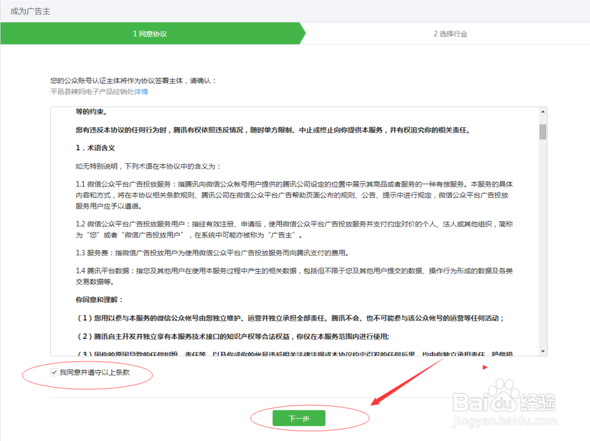Image resolution: width=590 pixels, height=441 pixels.
Task: Click the agreement scrollbar thumb
Action: (543, 132)
